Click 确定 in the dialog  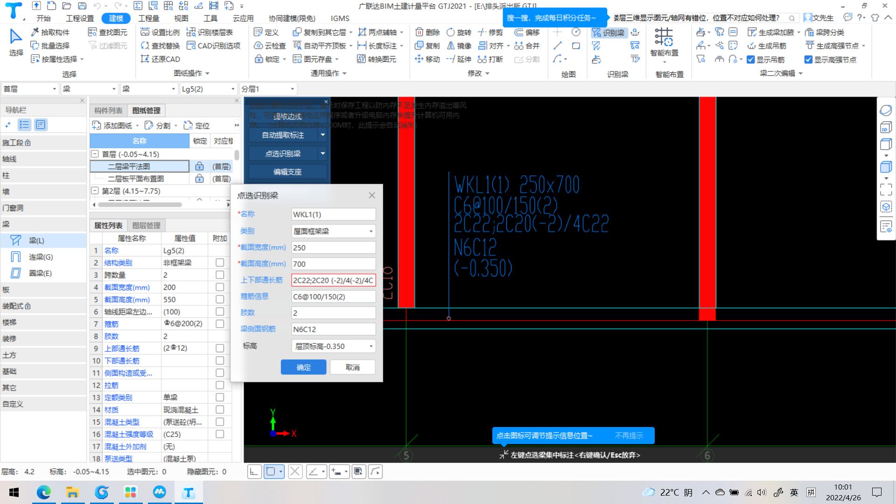pos(303,367)
